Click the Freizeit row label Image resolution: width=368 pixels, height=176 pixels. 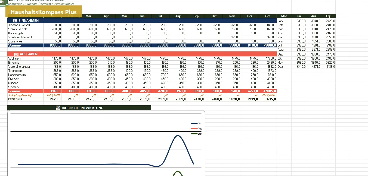14,79
